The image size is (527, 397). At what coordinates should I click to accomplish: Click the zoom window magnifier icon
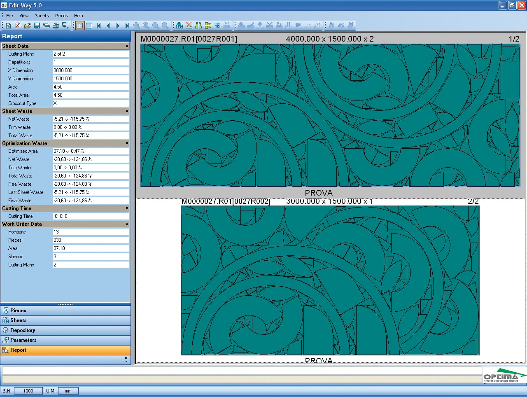(x=137, y=26)
